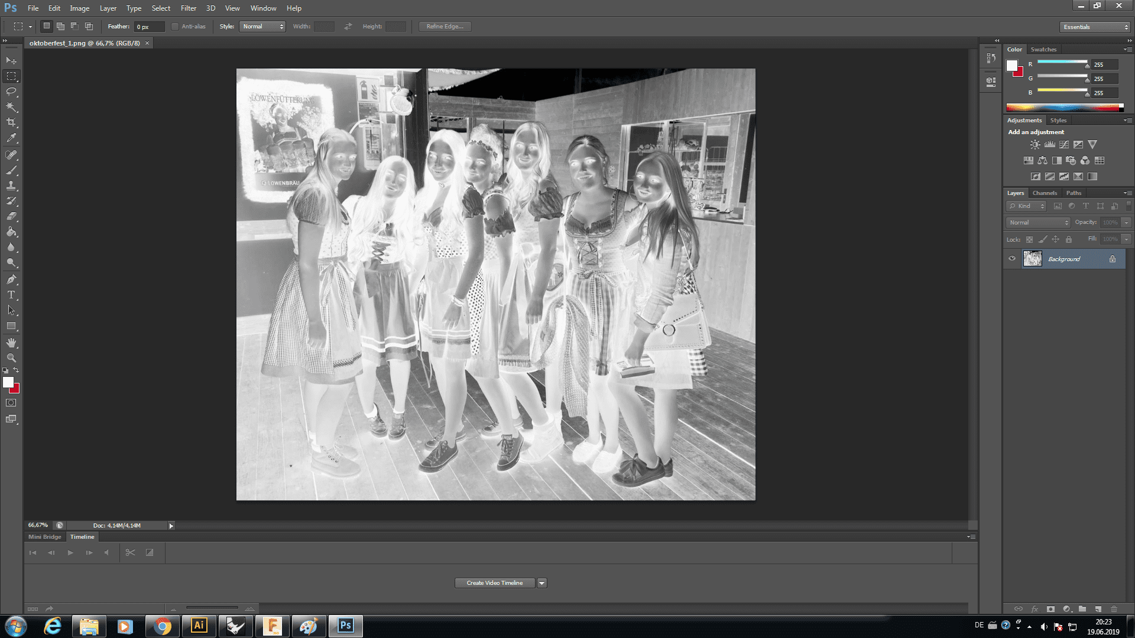Select the Clone Stamp tool

pos(11,185)
